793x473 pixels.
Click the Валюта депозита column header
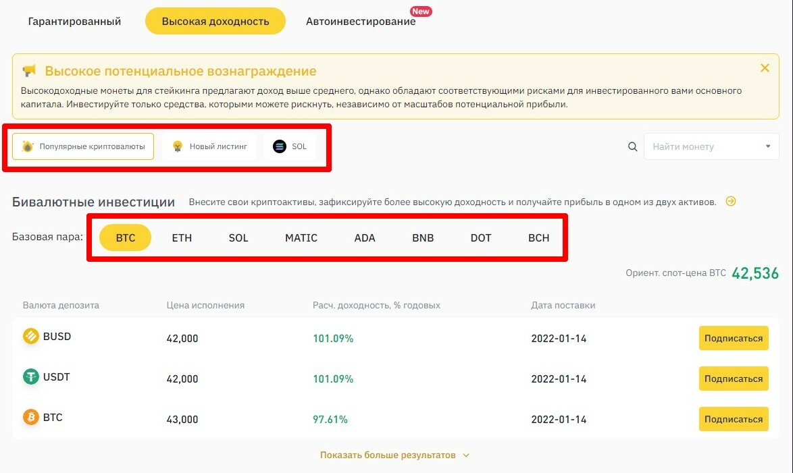pyautogui.click(x=61, y=305)
